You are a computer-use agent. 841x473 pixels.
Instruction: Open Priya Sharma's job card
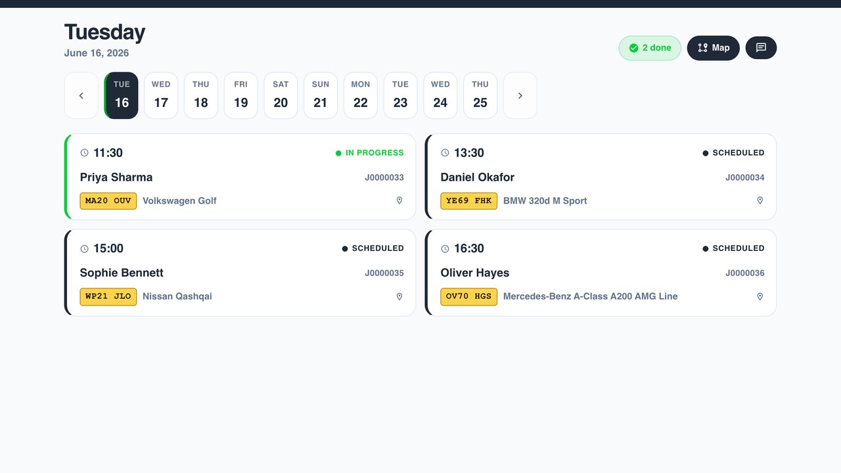click(x=240, y=177)
